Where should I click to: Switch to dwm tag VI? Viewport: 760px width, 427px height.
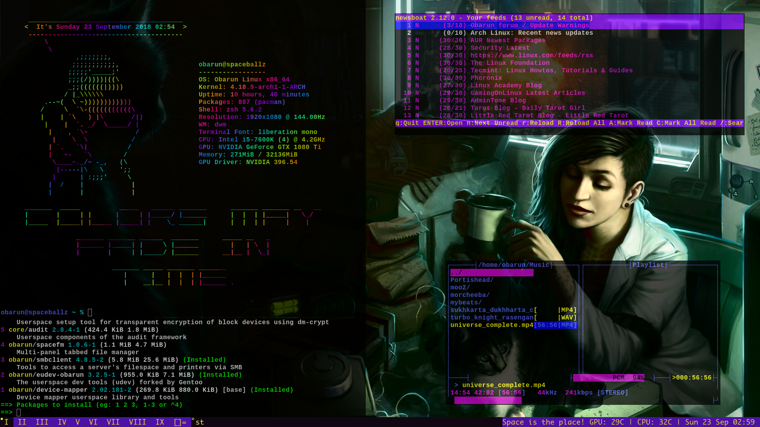[x=93, y=422]
